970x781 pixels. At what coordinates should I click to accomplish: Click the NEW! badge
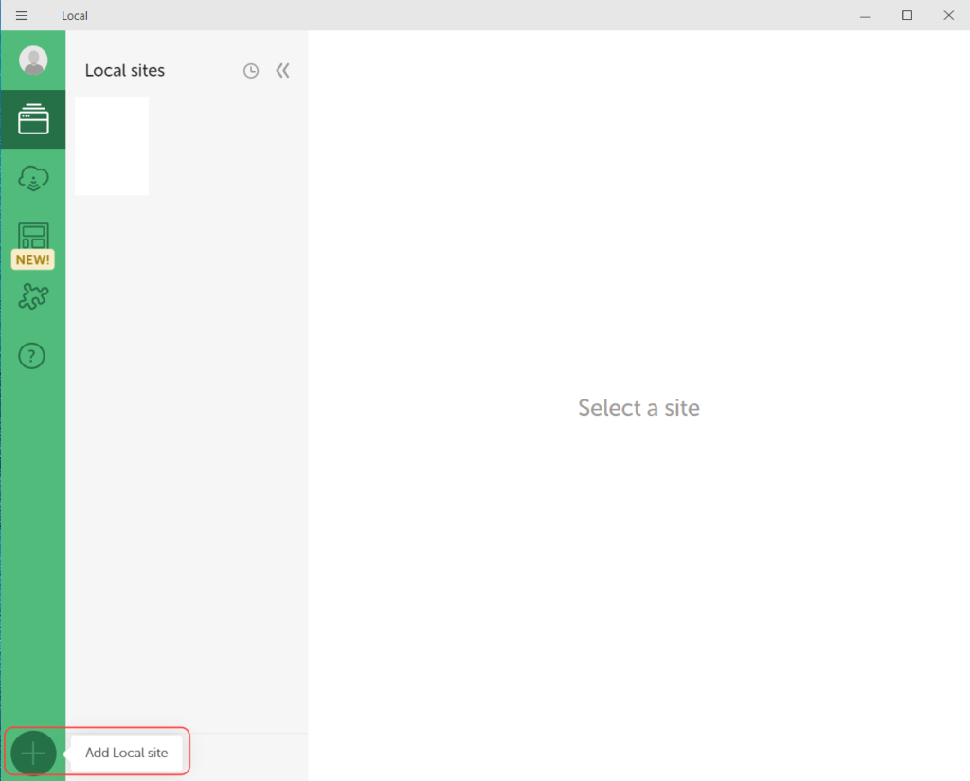(32, 259)
